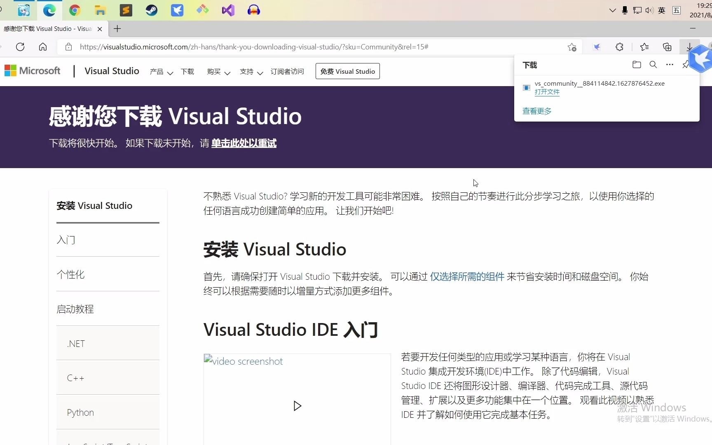Open the Python tutorial item
The height and width of the screenshot is (445, 712).
108,412
